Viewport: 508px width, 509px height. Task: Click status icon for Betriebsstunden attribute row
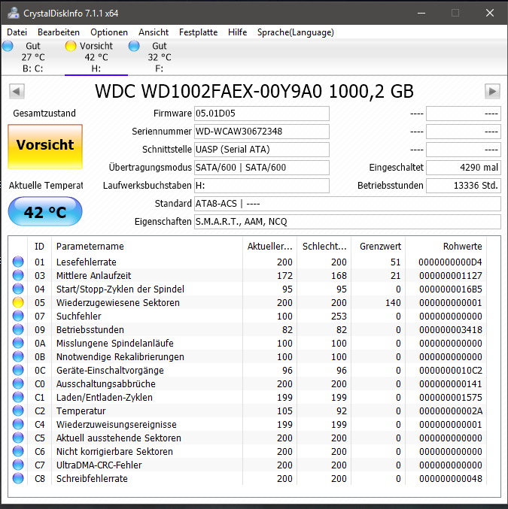tap(18, 329)
